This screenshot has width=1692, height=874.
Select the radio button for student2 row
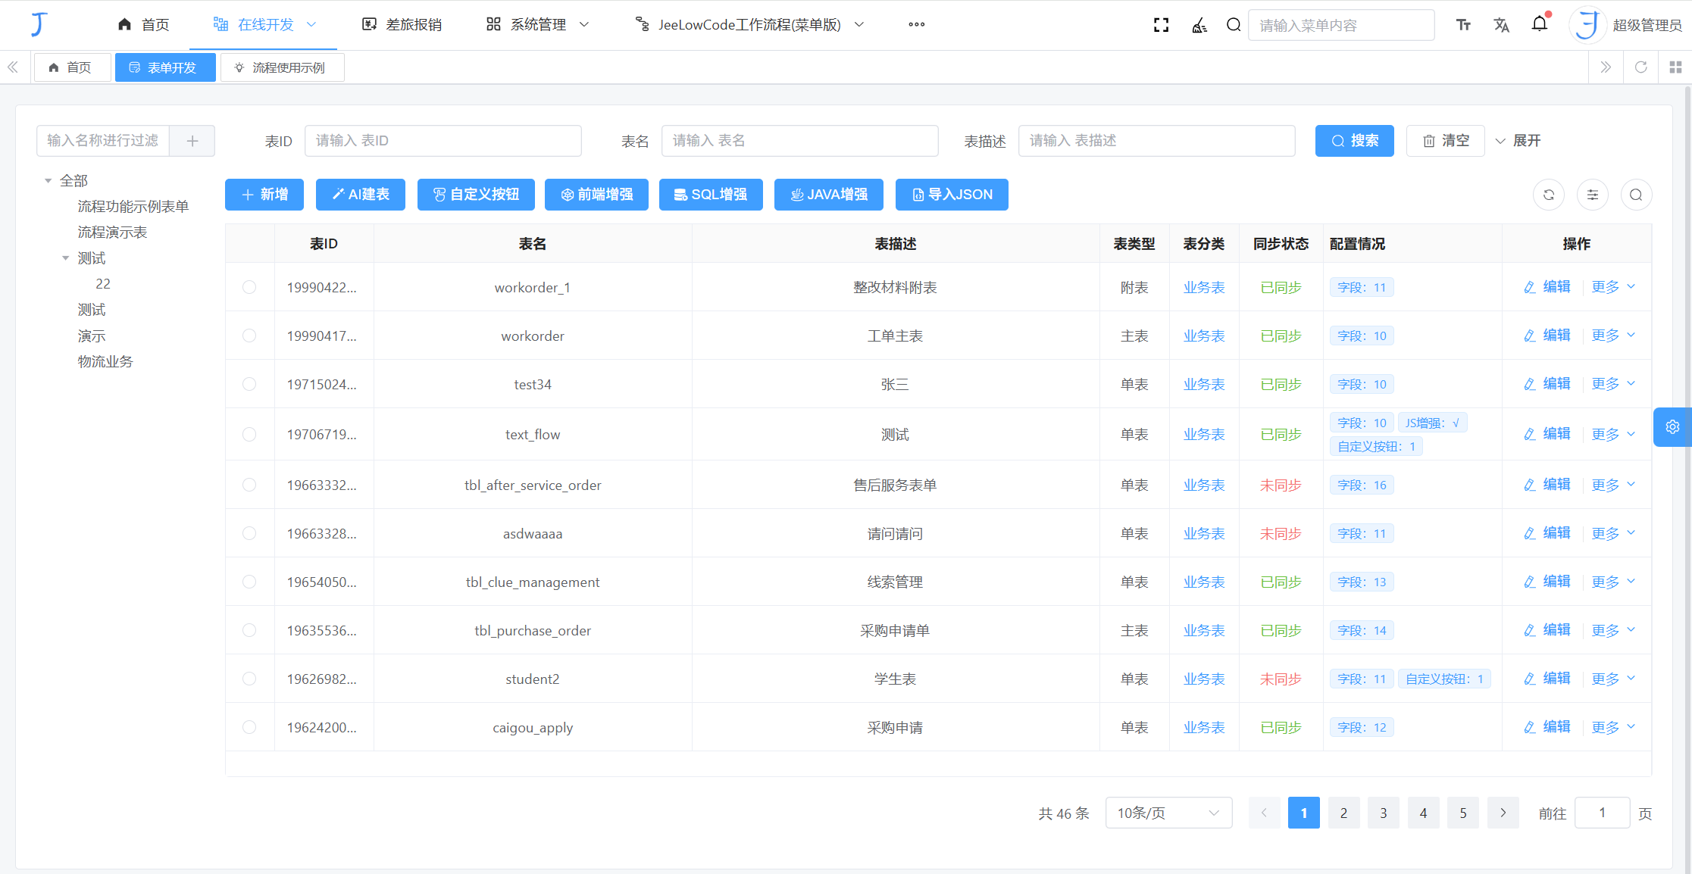(250, 678)
